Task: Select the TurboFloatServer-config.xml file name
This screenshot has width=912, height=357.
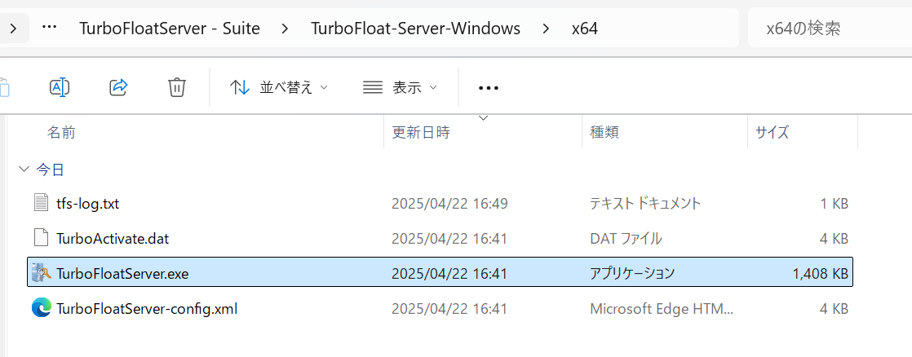Action: (147, 308)
